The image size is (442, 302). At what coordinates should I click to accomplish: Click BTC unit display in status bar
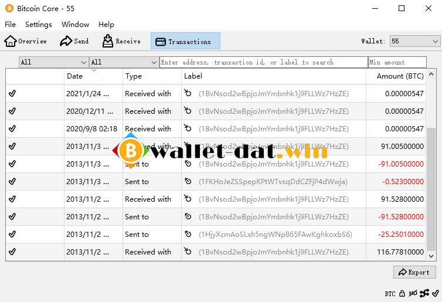pyautogui.click(x=390, y=294)
